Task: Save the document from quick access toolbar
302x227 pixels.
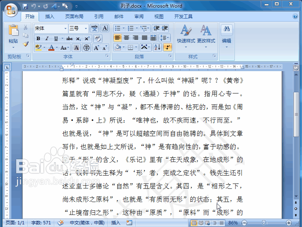Action: coord(25,6)
